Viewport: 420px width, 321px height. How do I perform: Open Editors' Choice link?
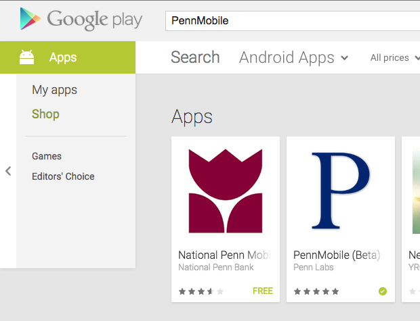[x=63, y=176]
